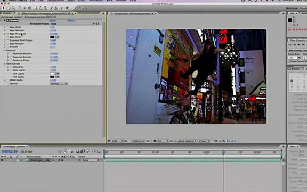This screenshot has height=192, width=307.
Task: Open the Animation Presets dropdown
Action: pyautogui.click(x=72, y=23)
